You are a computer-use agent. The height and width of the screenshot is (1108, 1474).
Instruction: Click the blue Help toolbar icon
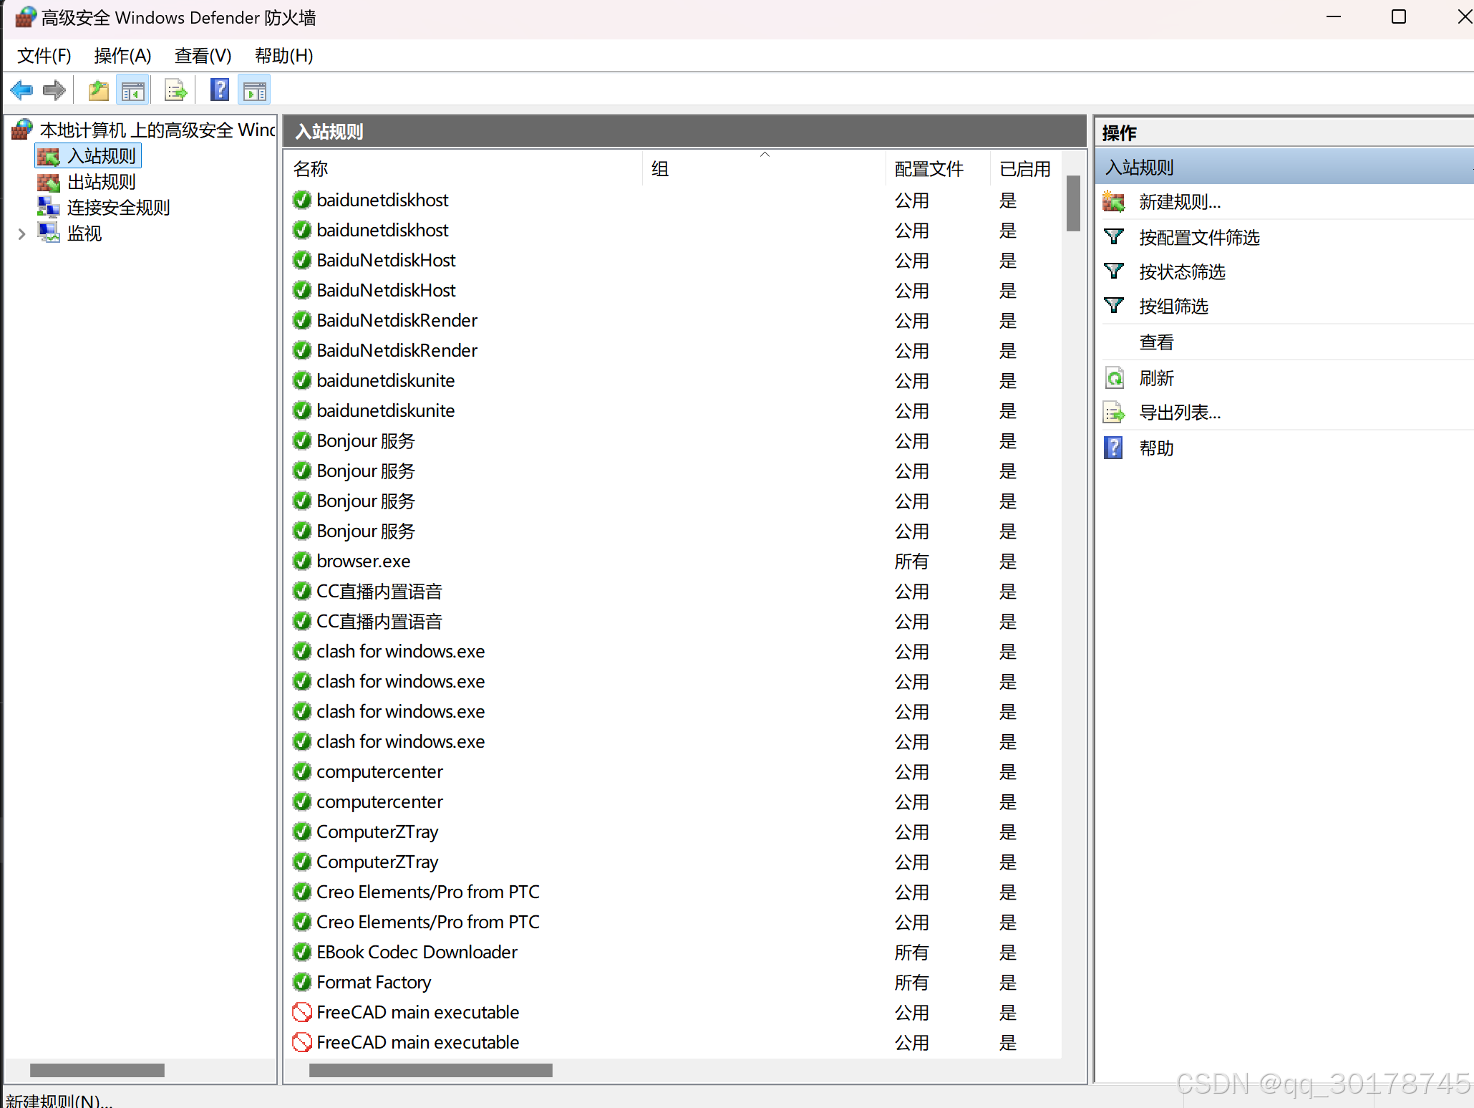pyautogui.click(x=220, y=90)
